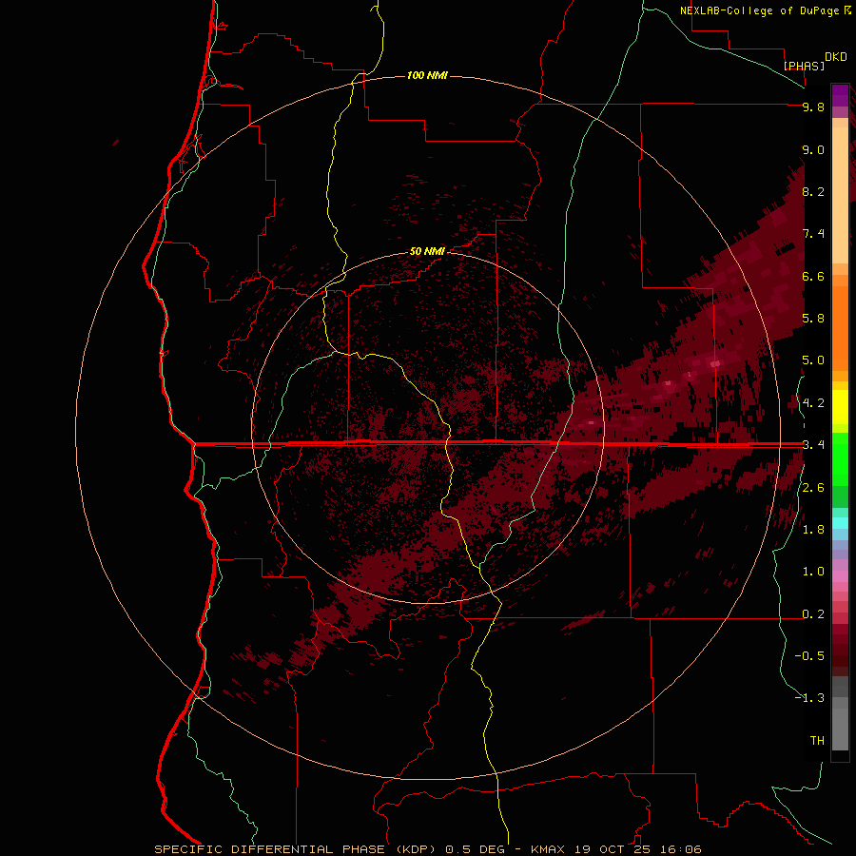Click the cyan segment of the color bar
The height and width of the screenshot is (856, 856).
(x=840, y=523)
